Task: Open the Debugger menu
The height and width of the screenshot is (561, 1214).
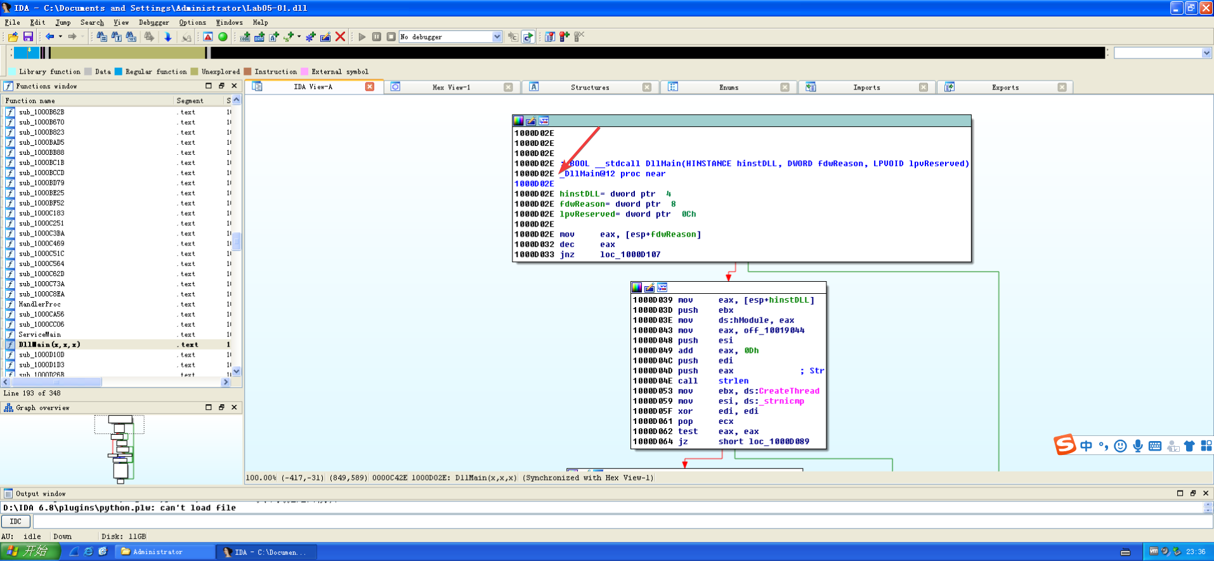Action: [154, 22]
